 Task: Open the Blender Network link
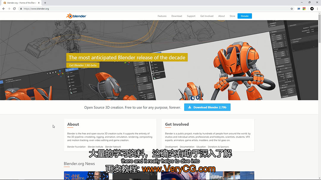coord(113,147)
